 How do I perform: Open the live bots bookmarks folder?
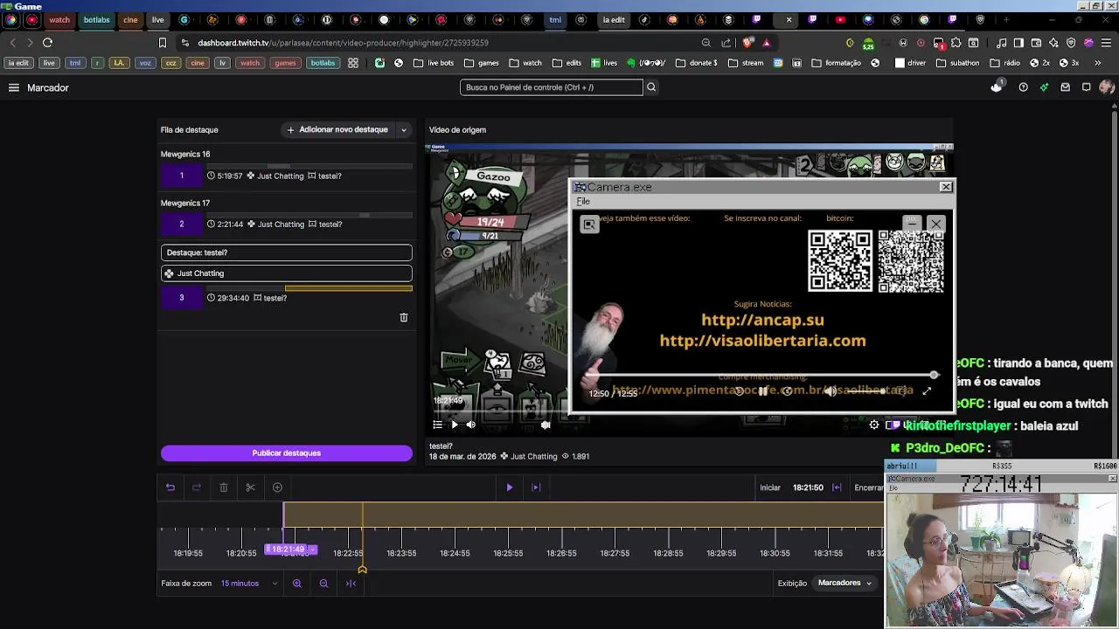point(434,63)
